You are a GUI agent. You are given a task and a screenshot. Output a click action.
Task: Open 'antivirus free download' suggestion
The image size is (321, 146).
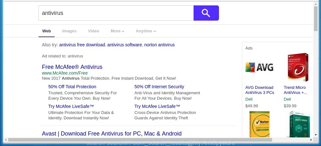(82, 45)
